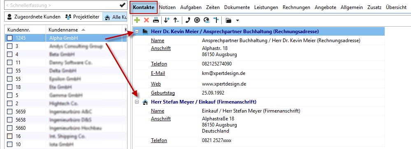Switch to the Aufgaben tab
411x149 pixels.
point(191,7)
